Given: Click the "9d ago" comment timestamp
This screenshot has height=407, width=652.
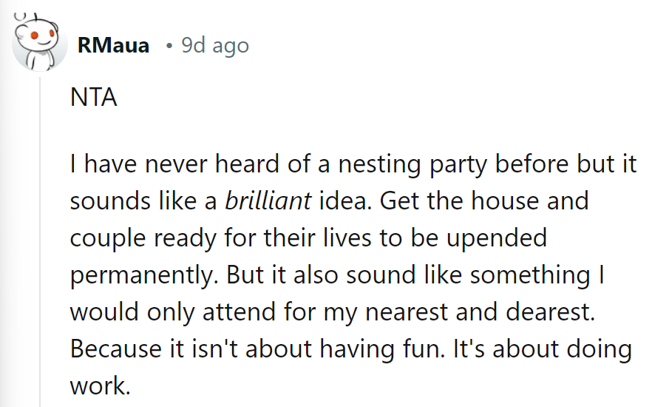Looking at the screenshot, I should click(x=215, y=46).
